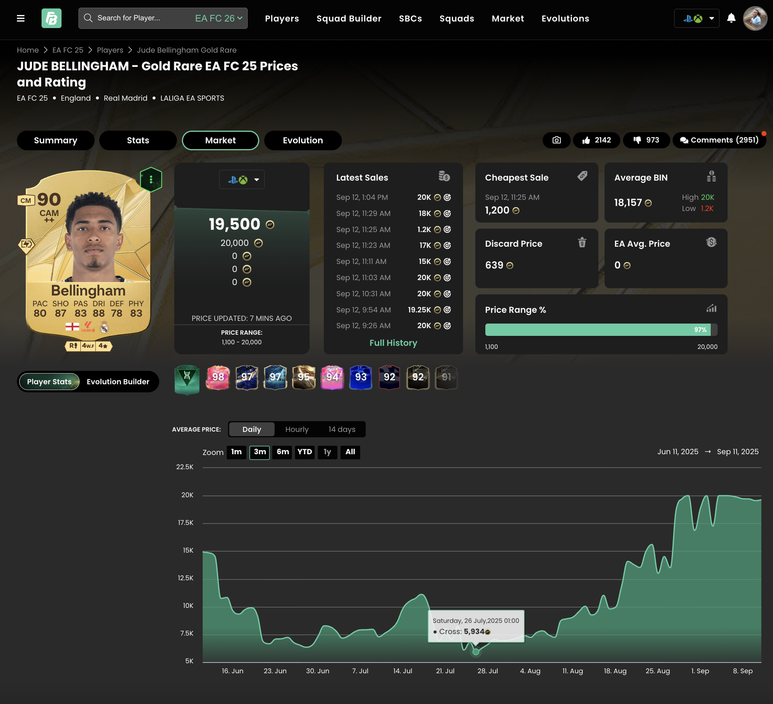Click the Bellingham 90 gold player card
Screen dimensions: 773x704
88,255
